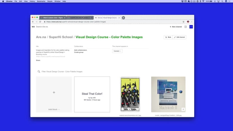This screenshot has height=131, width=233.
Task: Open the File menu
Action: (15, 1)
